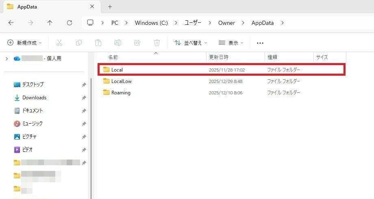Open the 並べ替え sort dropdown

(190, 43)
